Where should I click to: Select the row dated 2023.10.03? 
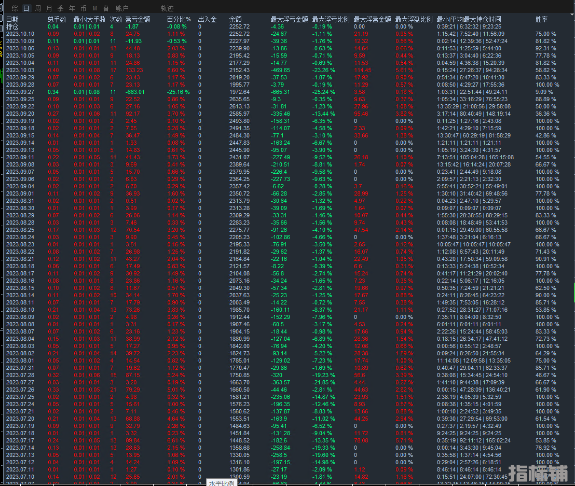(x=288, y=70)
